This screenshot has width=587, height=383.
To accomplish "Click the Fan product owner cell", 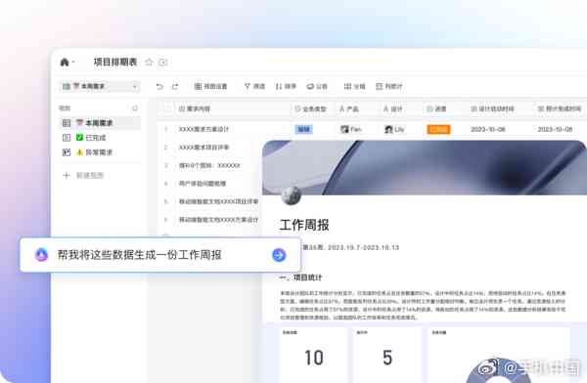I will [351, 129].
